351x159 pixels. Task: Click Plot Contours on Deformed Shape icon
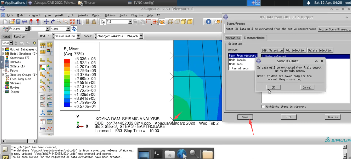(43, 67)
